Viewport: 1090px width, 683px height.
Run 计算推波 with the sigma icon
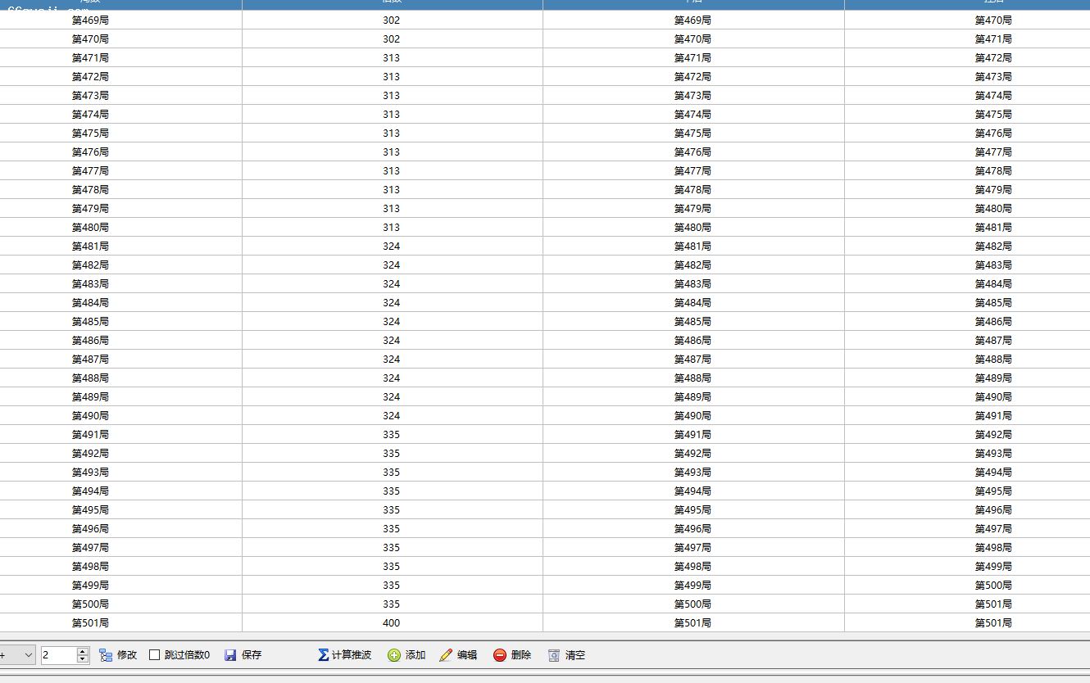pos(344,655)
